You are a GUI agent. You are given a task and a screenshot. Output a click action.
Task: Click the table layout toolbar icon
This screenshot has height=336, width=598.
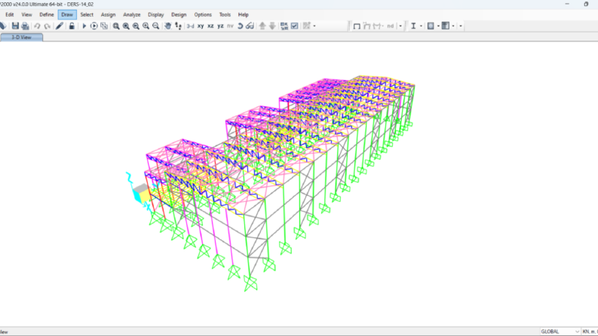(x=446, y=26)
